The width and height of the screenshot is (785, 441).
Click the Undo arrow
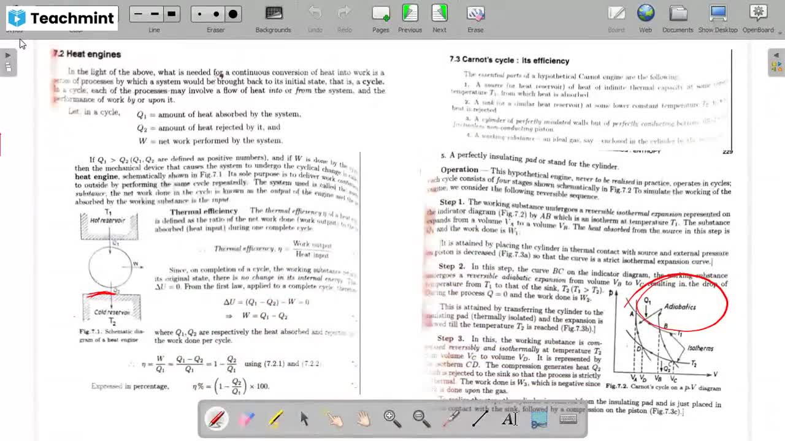click(315, 19)
